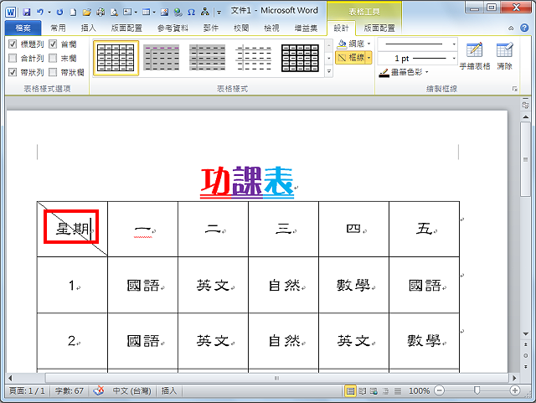The image size is (536, 403).
Task: Open the 框線 borders dropdown arrow
Action: pyautogui.click(x=368, y=58)
